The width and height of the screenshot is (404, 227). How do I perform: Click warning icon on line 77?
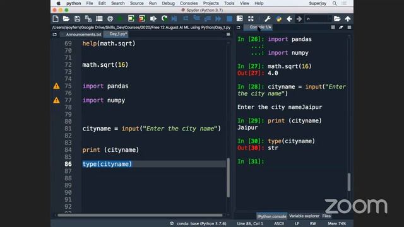coord(56,100)
